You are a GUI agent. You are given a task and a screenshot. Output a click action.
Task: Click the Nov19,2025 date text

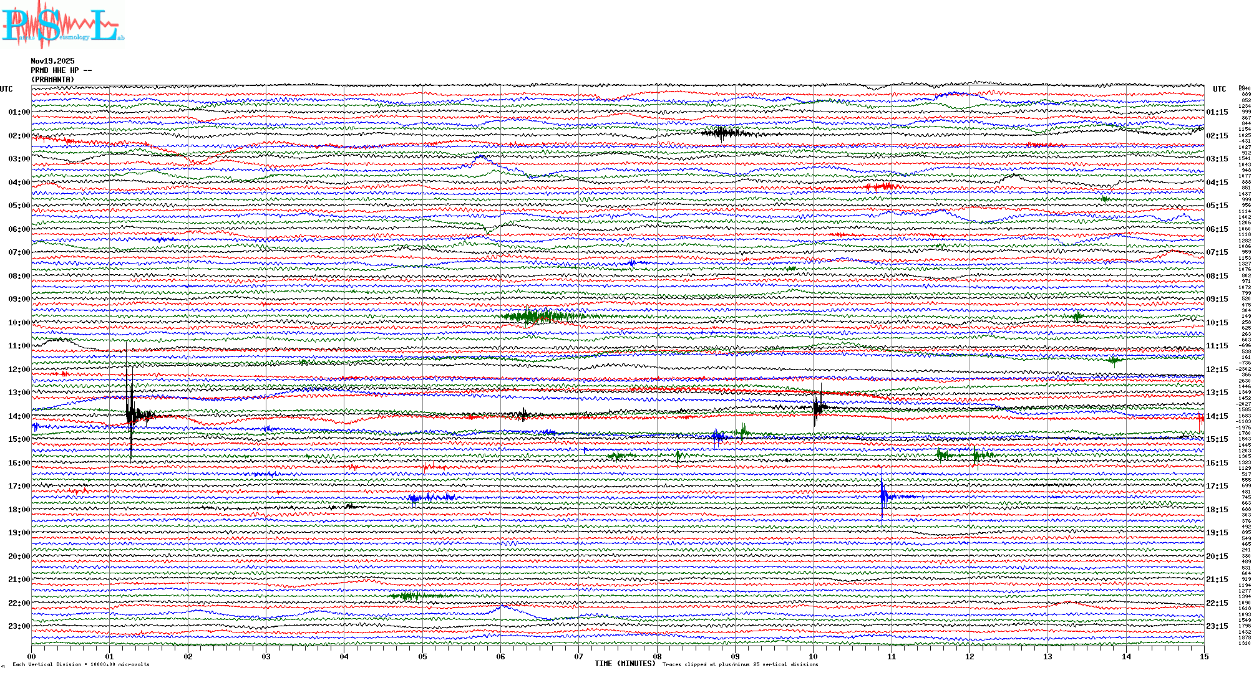[x=52, y=61]
